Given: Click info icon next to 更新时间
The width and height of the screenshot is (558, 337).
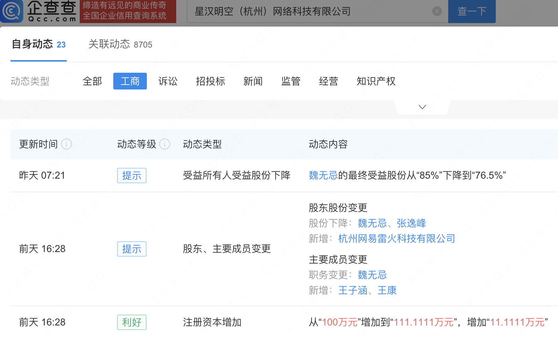Looking at the screenshot, I should point(66,144).
